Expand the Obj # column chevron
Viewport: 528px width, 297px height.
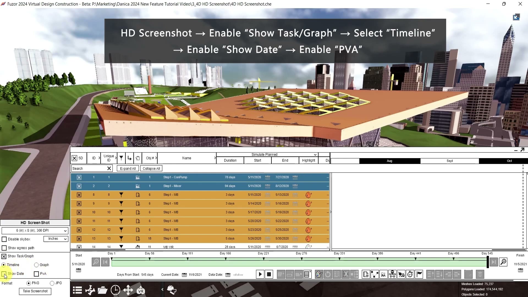pyautogui.click(x=156, y=158)
